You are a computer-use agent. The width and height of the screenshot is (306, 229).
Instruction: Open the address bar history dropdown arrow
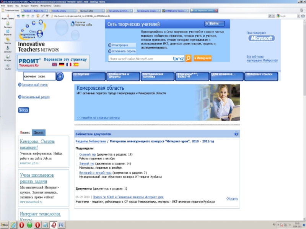tap(273, 16)
